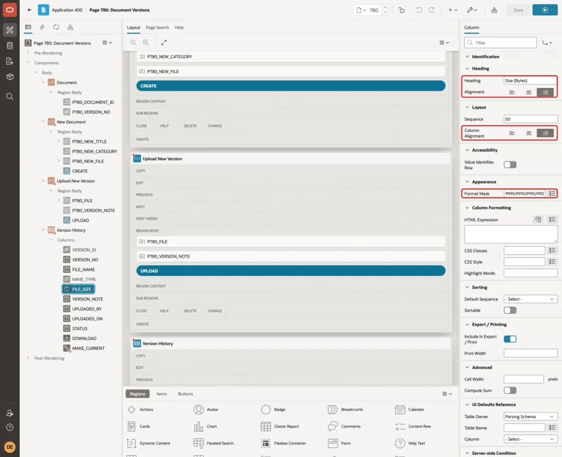Screen dimensions: 562x457
Task: Turn off Include In Export / Print
Action: tap(510, 339)
